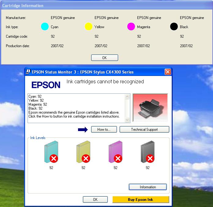Image resolution: width=213 pixels, height=207 pixels.
Task: Click 'EPSON genuine' above Cyan
Action: (63, 18)
